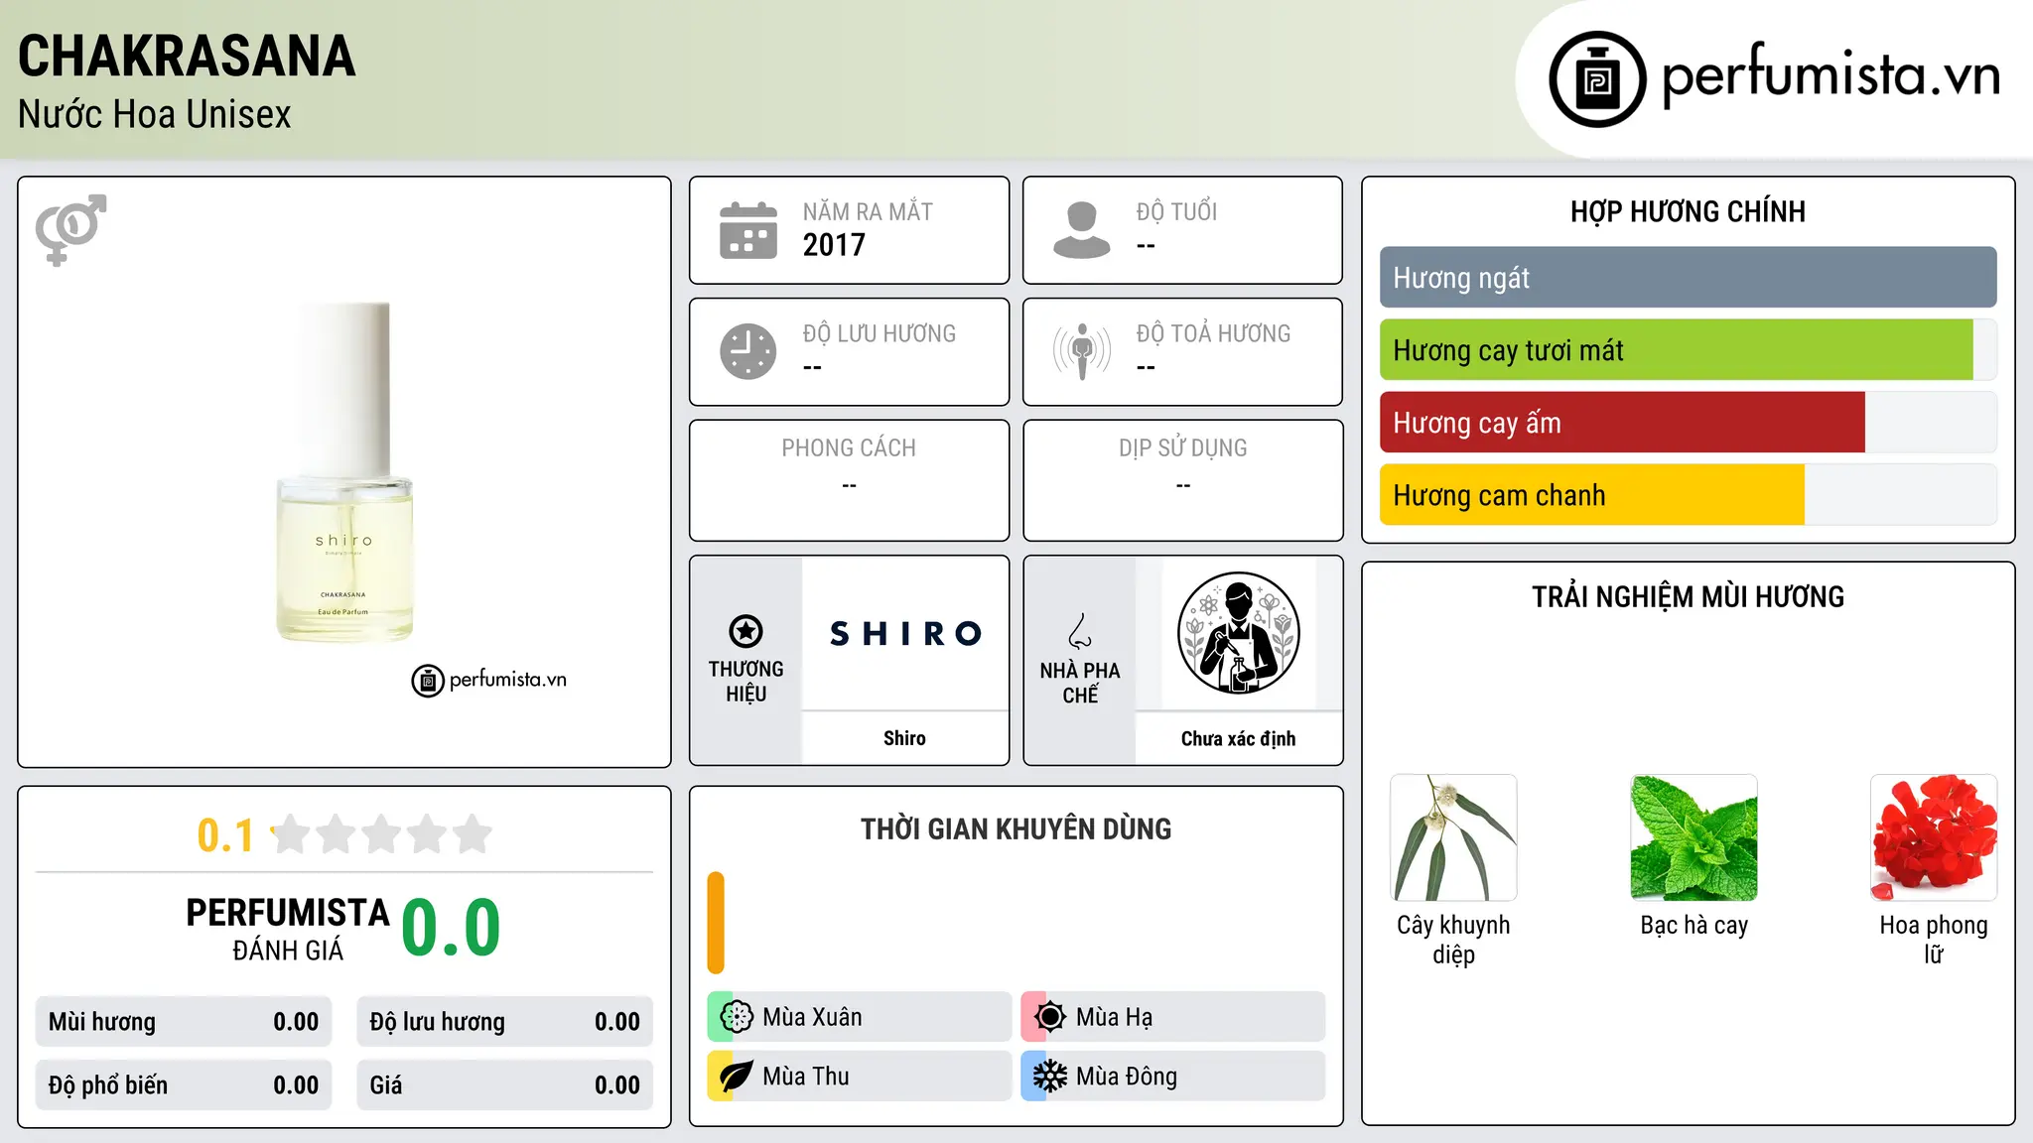Click the Dịp sử dụng info card
Image resolution: width=2033 pixels, height=1143 pixels.
click(x=1182, y=480)
